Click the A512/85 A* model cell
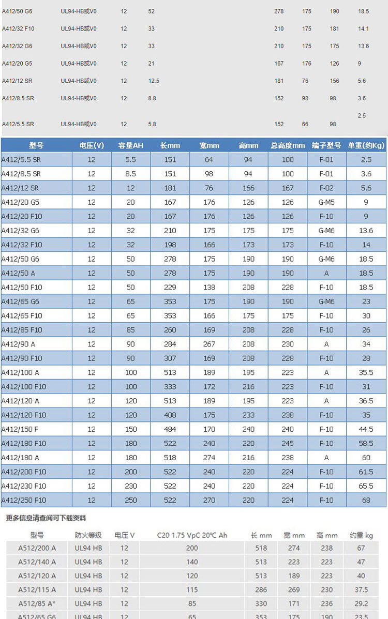The width and height of the screenshot is (388, 619). coord(37,603)
